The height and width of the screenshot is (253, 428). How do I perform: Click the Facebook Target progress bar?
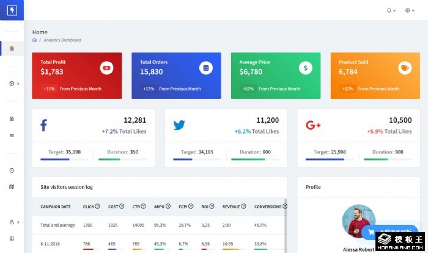(x=64, y=159)
